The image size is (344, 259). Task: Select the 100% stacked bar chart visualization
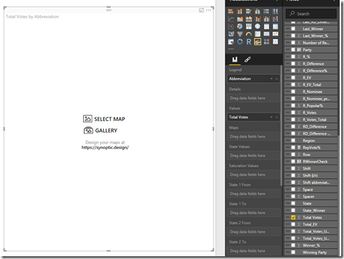[266, 11]
